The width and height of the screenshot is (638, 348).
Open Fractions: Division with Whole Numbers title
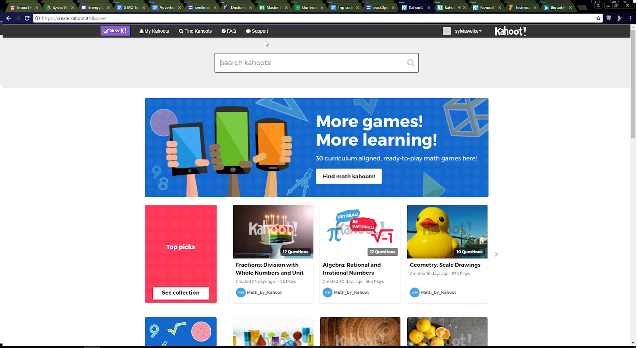tap(270, 269)
